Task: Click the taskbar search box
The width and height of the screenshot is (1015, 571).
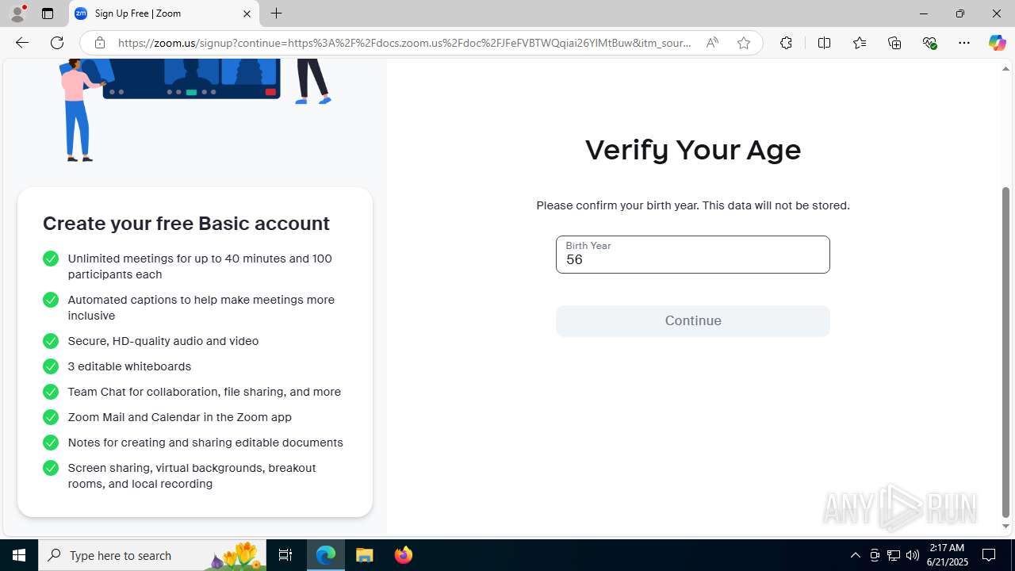Action: pos(152,555)
